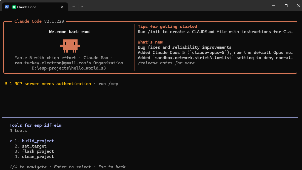The width and height of the screenshot is (302, 170).
Task: Select the build_project tool
Action: tap(38, 141)
